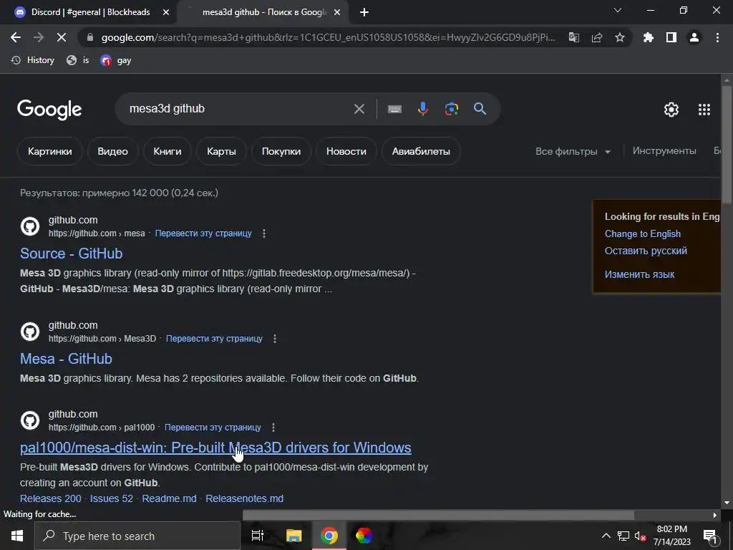This screenshot has height=550, width=733.
Task: Open Google quick settings gear
Action: [x=671, y=110]
